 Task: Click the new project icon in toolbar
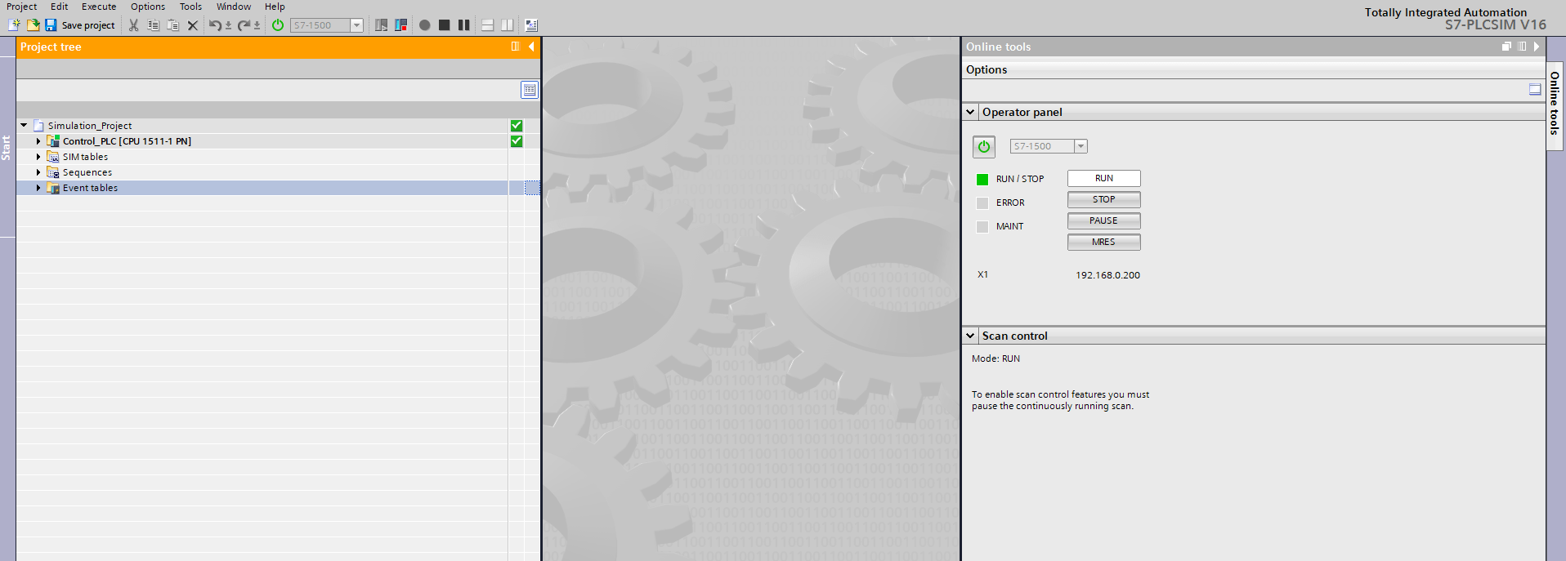point(14,25)
